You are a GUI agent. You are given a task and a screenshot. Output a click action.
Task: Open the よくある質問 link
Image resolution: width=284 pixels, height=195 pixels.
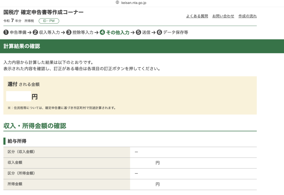pyautogui.click(x=197, y=16)
